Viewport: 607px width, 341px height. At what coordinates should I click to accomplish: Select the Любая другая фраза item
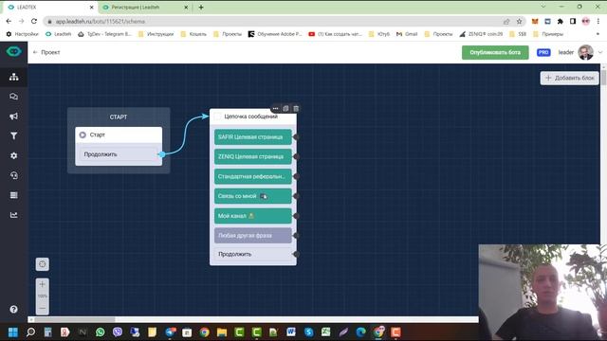[x=253, y=236]
